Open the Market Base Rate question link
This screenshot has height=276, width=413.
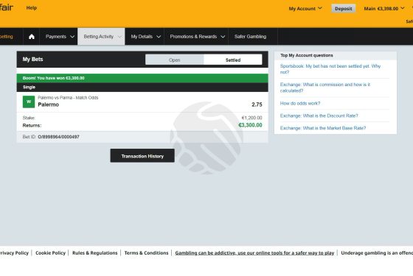(323, 128)
